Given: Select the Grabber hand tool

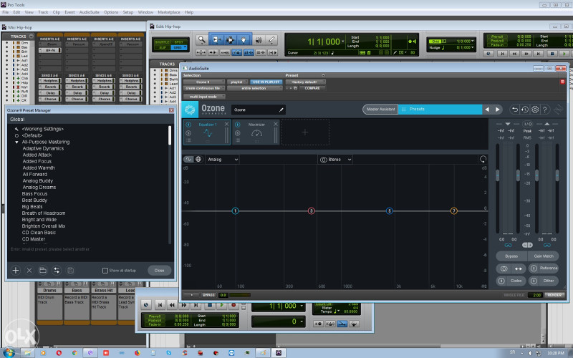Looking at the screenshot, I should point(244,40).
